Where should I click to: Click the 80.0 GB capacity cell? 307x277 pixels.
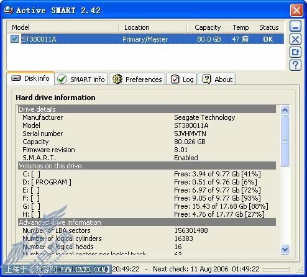coord(209,39)
